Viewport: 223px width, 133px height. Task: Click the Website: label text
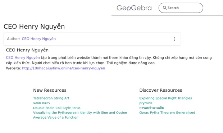[14, 68]
